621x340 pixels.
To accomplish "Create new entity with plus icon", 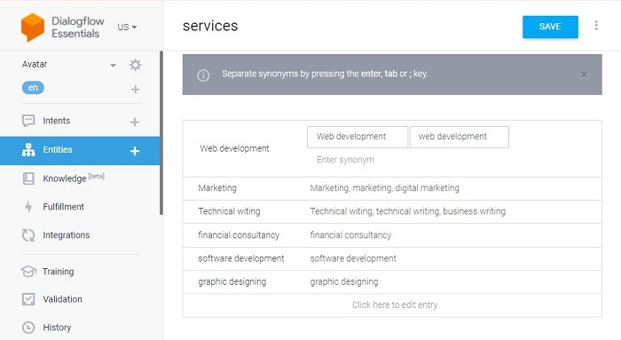I will [x=135, y=151].
